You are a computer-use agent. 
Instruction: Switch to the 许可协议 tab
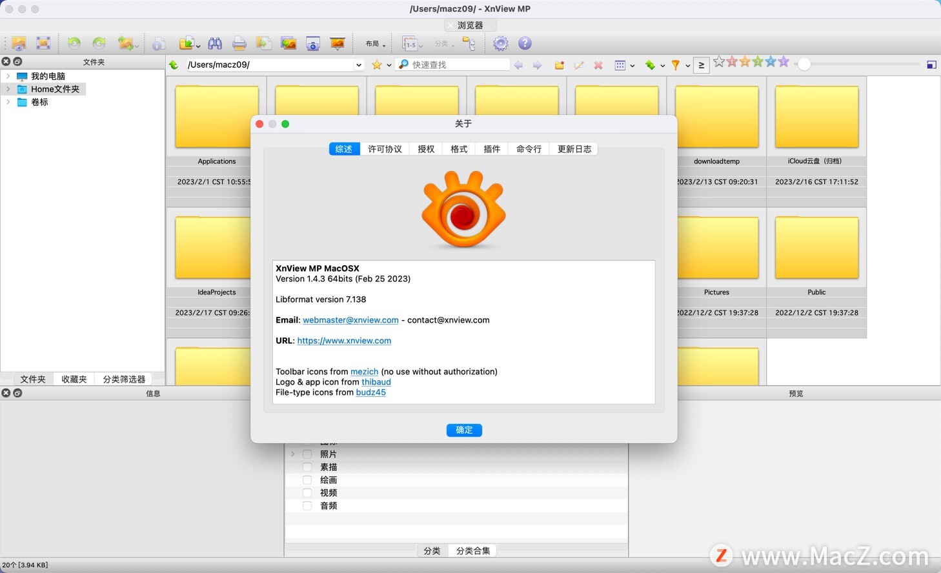point(385,149)
